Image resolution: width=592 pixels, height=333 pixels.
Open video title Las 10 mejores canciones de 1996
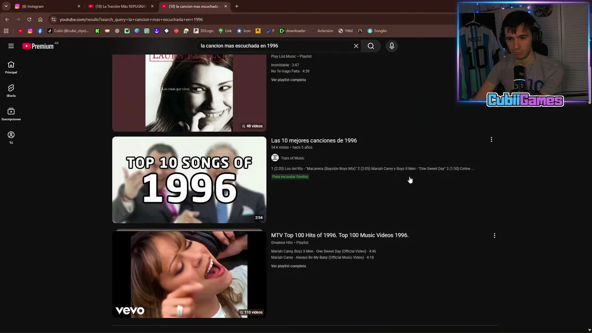pyautogui.click(x=314, y=141)
